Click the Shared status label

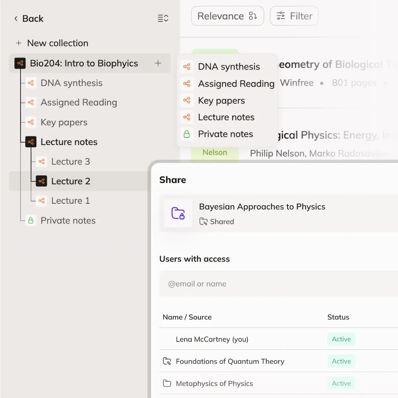pyautogui.click(x=222, y=221)
